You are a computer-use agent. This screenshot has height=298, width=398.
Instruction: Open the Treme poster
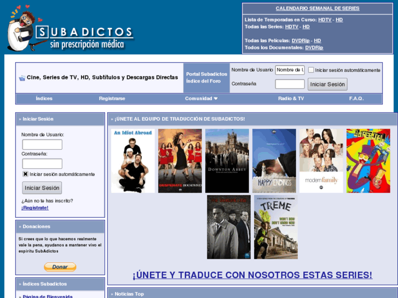pyautogui.click(x=276, y=227)
